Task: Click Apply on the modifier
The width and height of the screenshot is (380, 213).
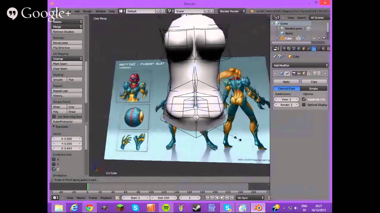Action: click(286, 82)
